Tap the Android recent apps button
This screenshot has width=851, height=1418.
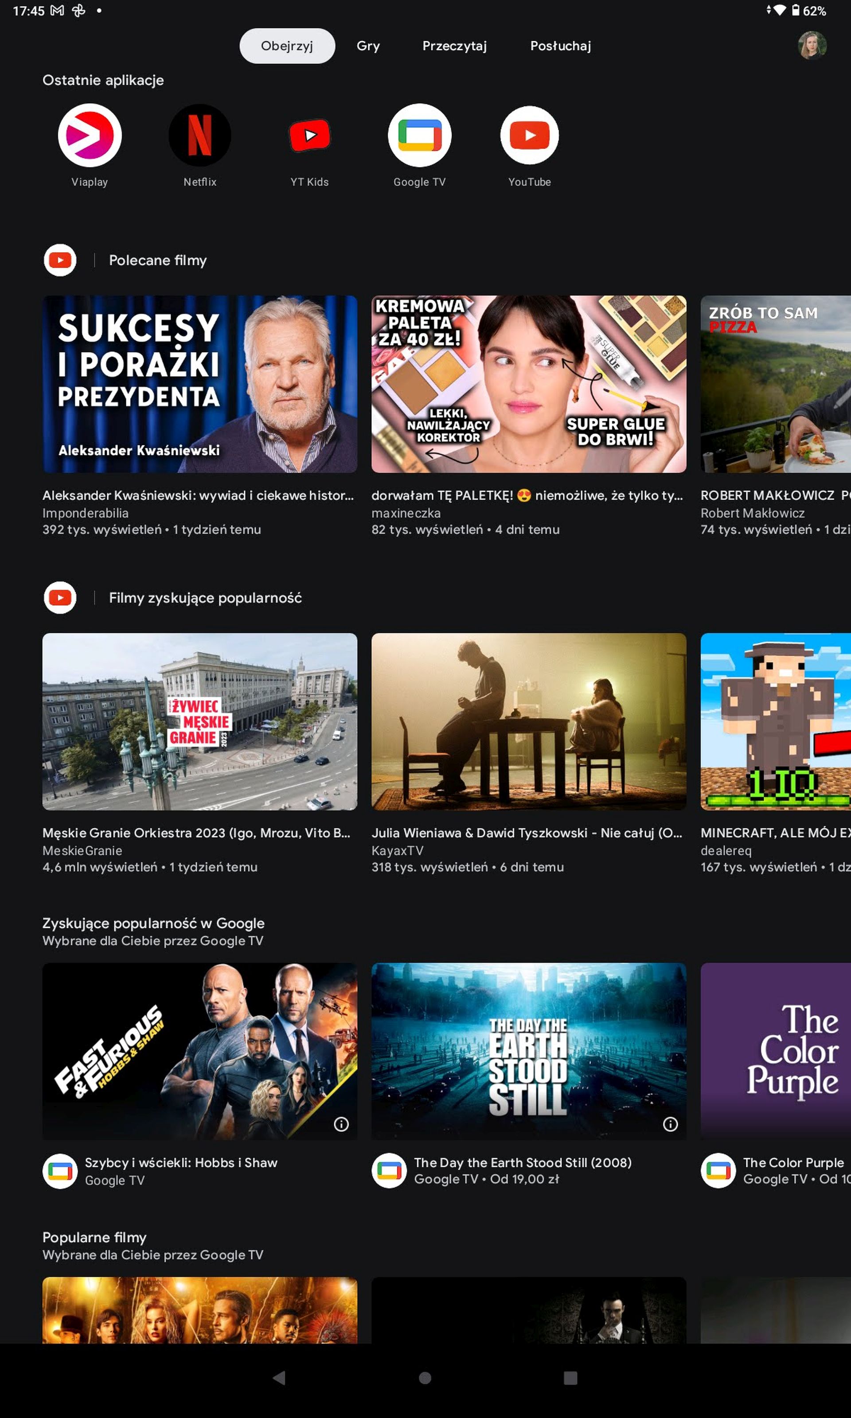[x=570, y=1378]
